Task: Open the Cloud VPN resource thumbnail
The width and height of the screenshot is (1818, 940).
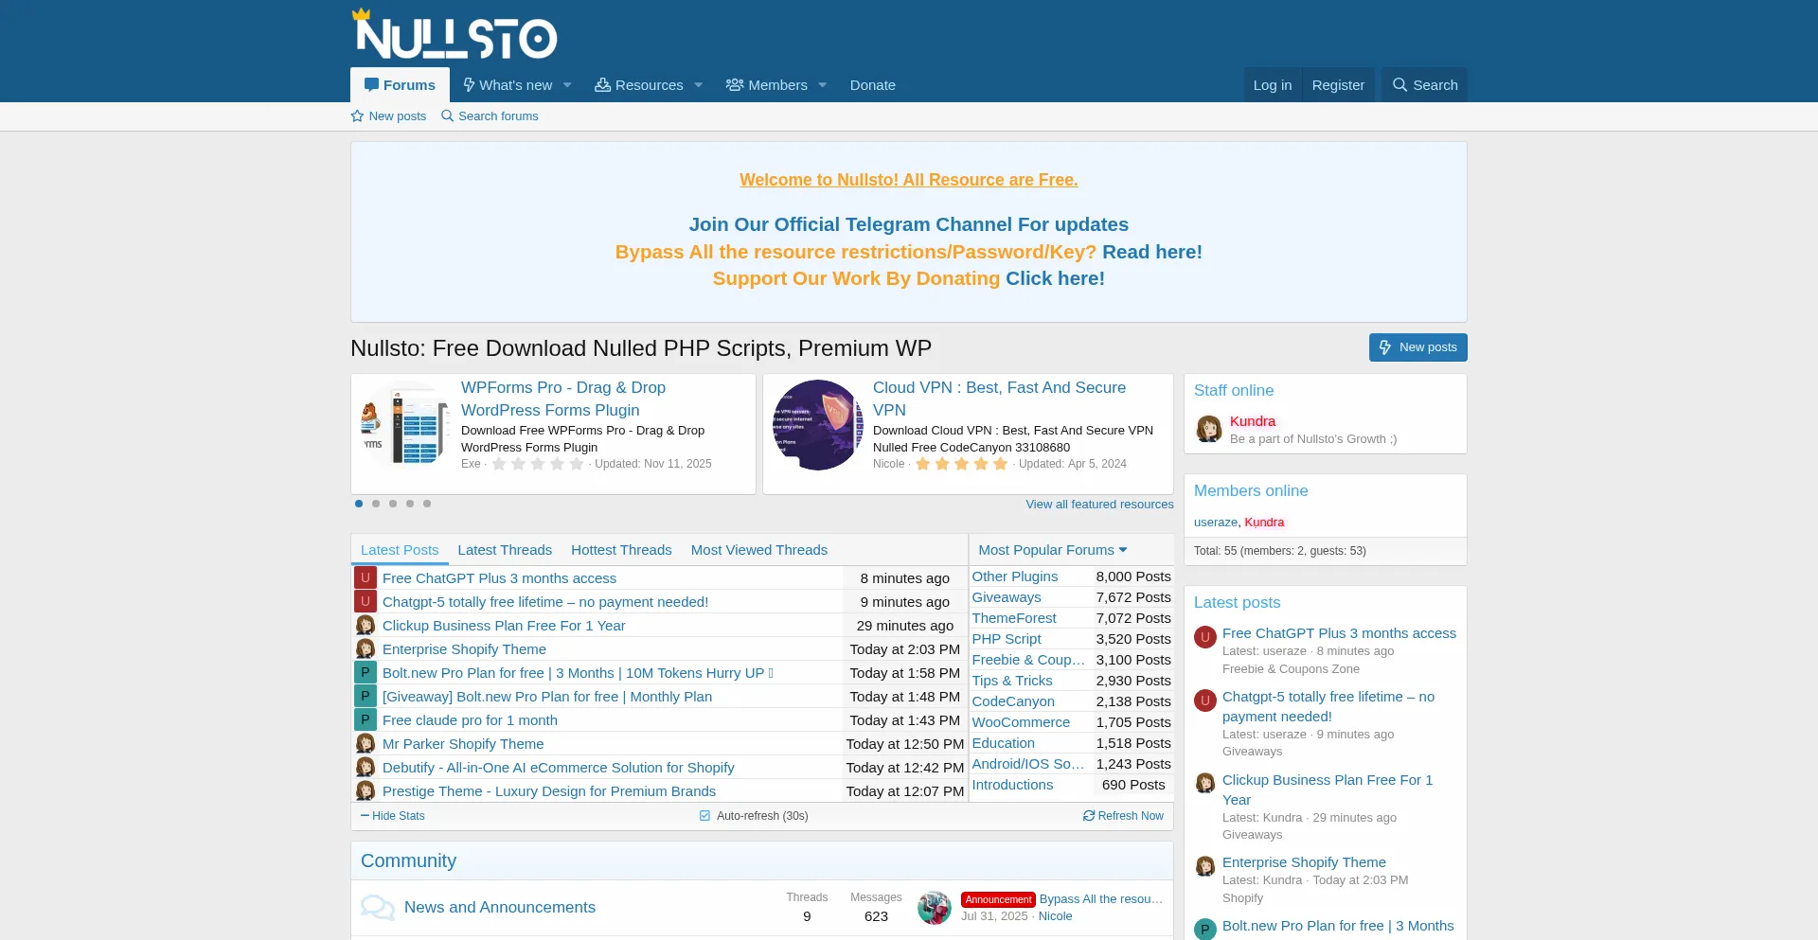Action: click(818, 425)
